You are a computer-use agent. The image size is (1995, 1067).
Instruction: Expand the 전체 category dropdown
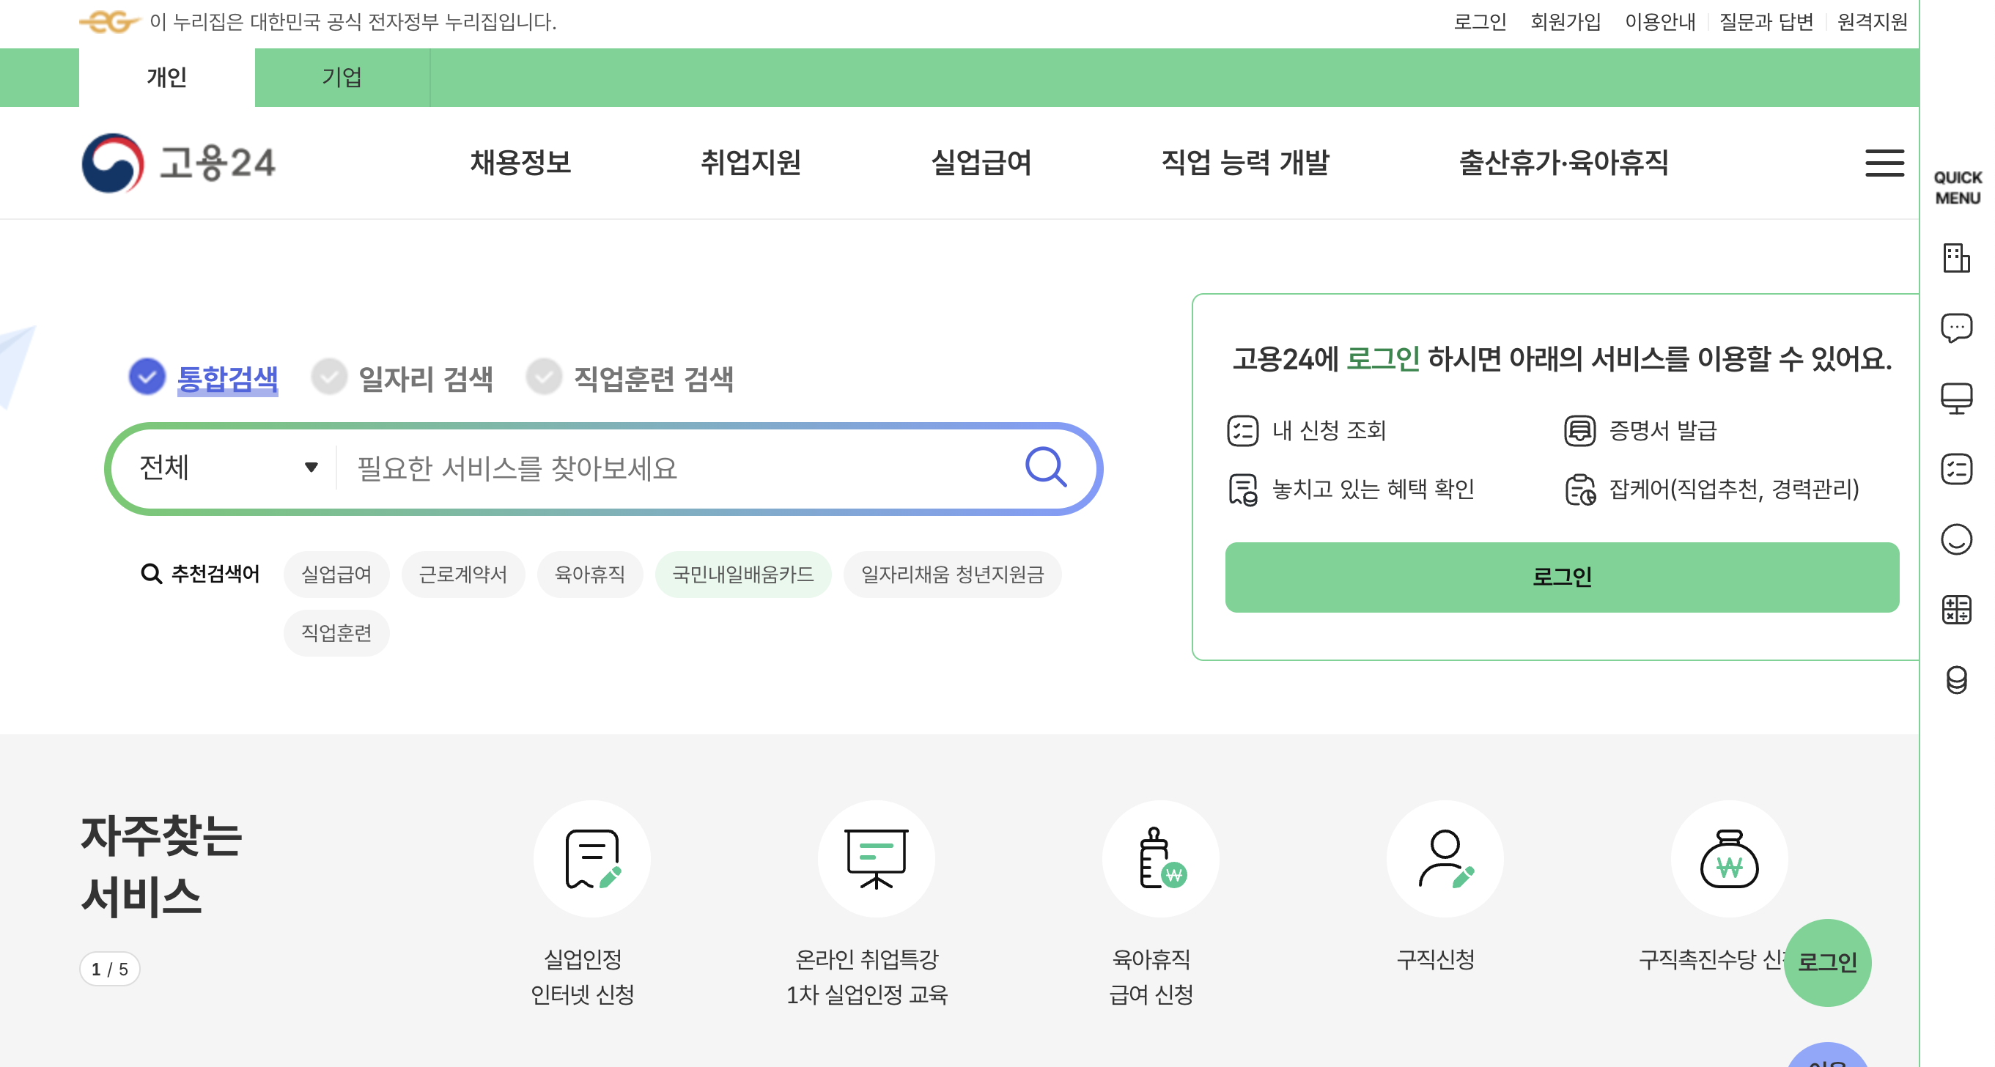[x=228, y=467]
